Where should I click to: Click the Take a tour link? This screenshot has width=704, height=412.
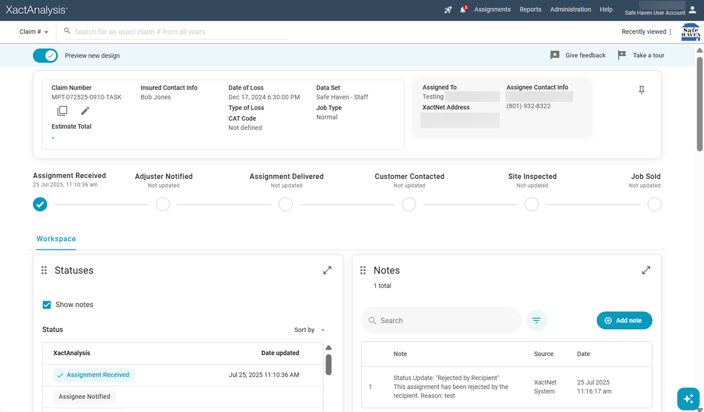tap(641, 55)
